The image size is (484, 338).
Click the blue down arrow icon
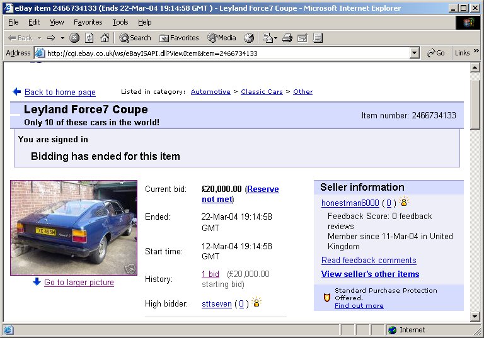(x=37, y=281)
